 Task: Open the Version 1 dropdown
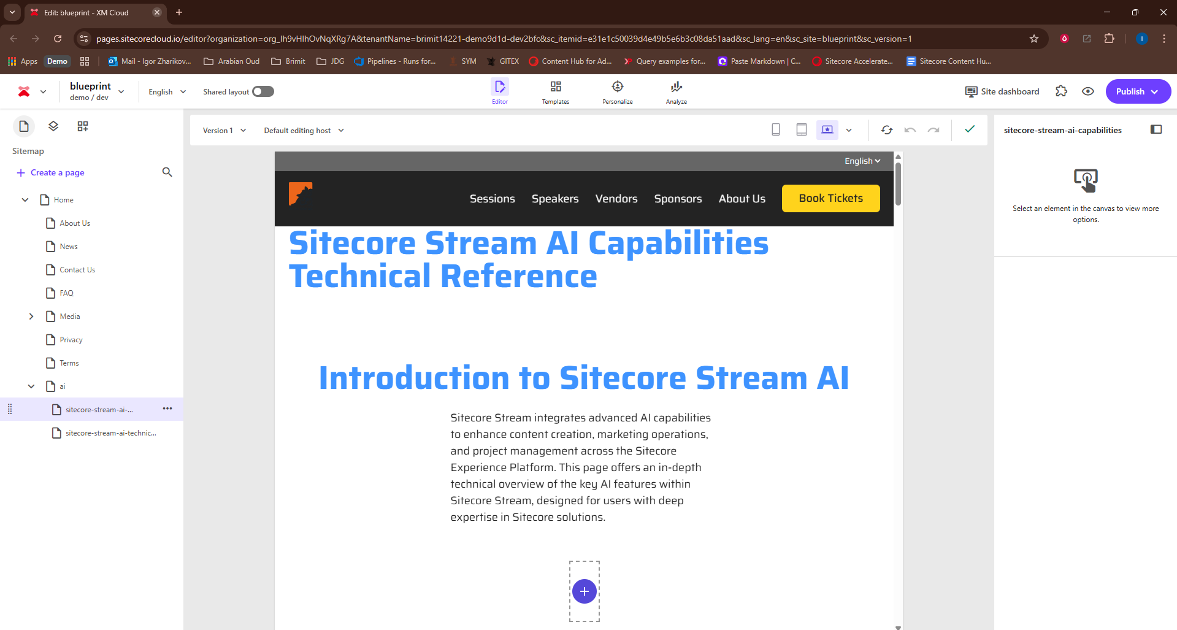pos(224,130)
